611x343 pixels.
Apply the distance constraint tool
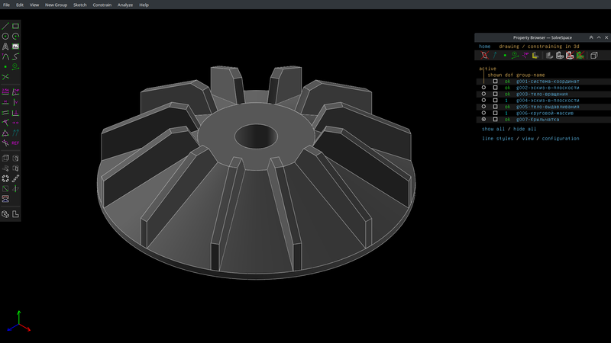6,91
